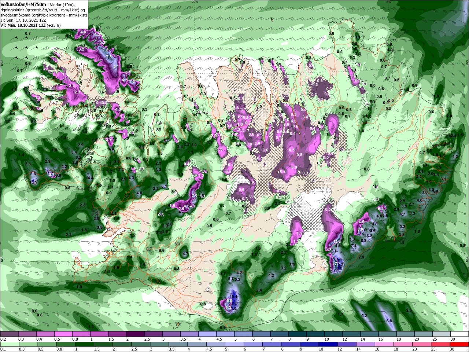Click the 'Vindur (10m)' label in the header

point(62,5)
